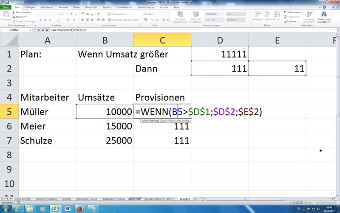This screenshot has width=340, height=213.
Task: Confirm formula with checkmark icon
Action: pos(43,30)
